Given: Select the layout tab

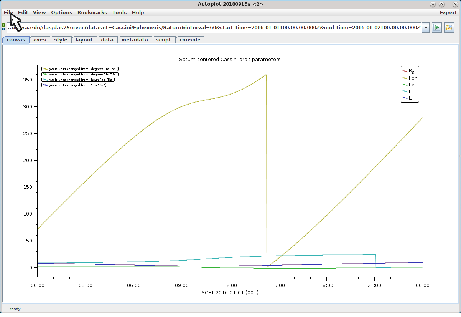Looking at the screenshot, I should click(84, 40).
